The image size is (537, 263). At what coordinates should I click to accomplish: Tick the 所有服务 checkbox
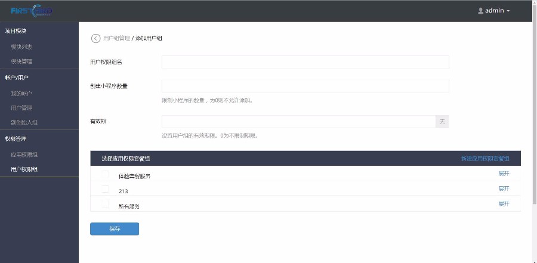[x=105, y=204]
